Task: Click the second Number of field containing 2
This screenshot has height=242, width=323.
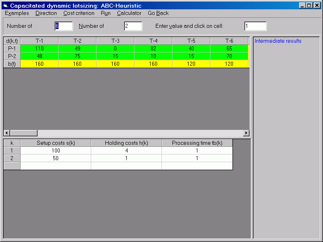Action: click(x=133, y=26)
